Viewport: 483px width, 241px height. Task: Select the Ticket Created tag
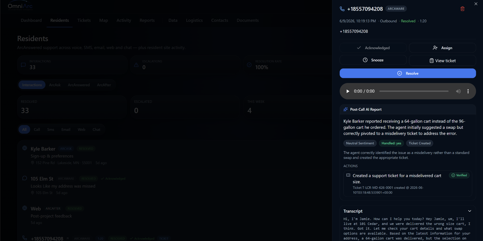[420, 143]
